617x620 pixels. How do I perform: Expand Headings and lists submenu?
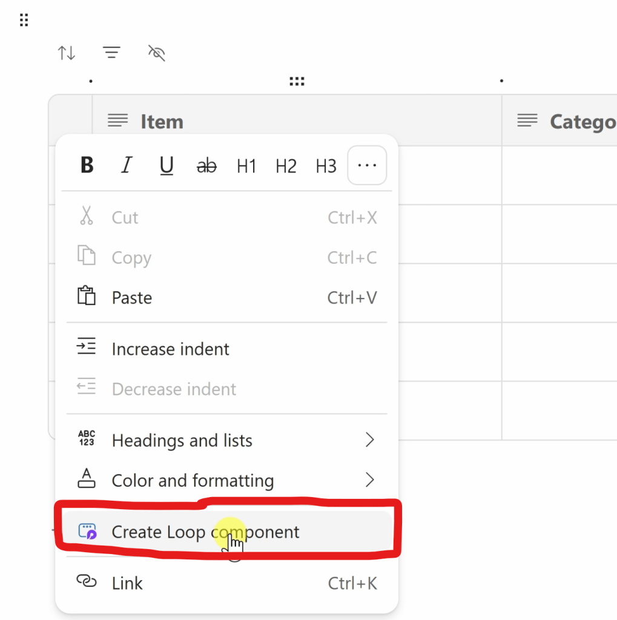pyautogui.click(x=182, y=441)
